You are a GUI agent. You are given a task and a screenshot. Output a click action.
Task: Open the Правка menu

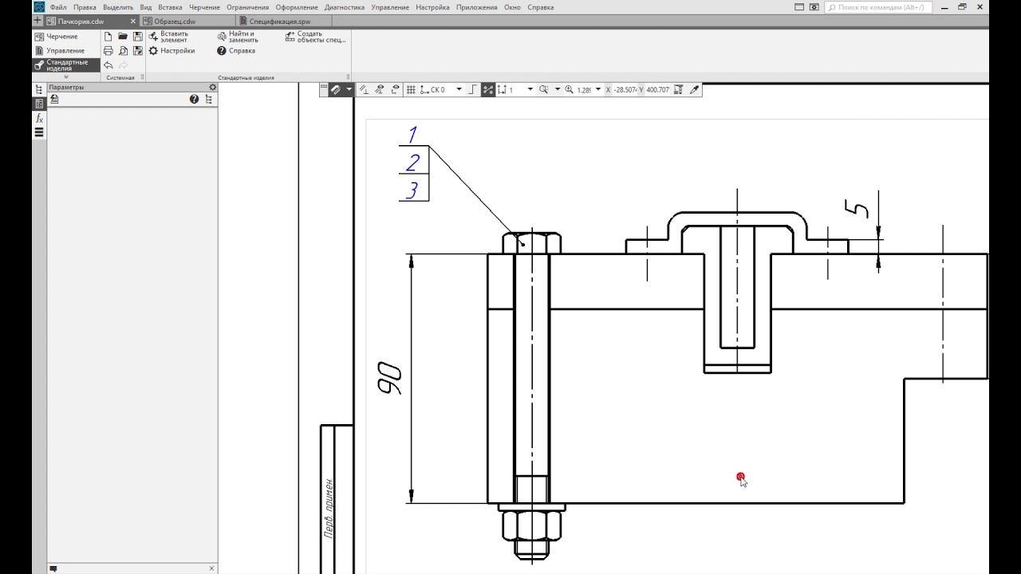coord(85,7)
